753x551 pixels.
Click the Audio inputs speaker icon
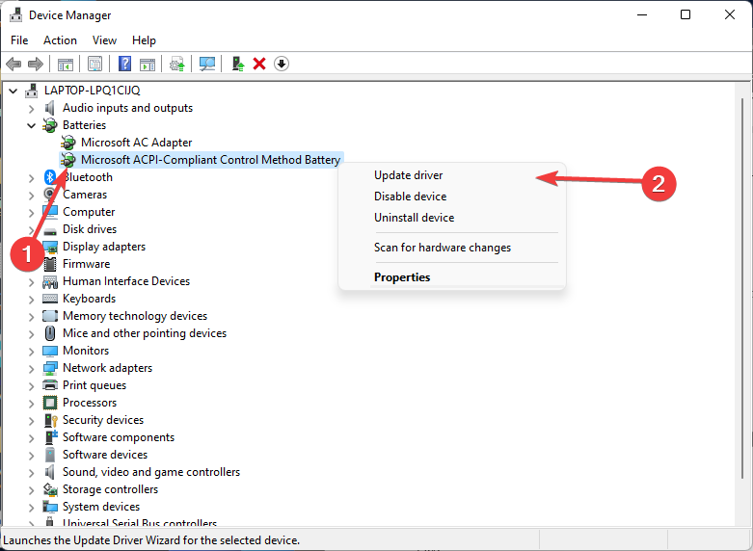[50, 108]
